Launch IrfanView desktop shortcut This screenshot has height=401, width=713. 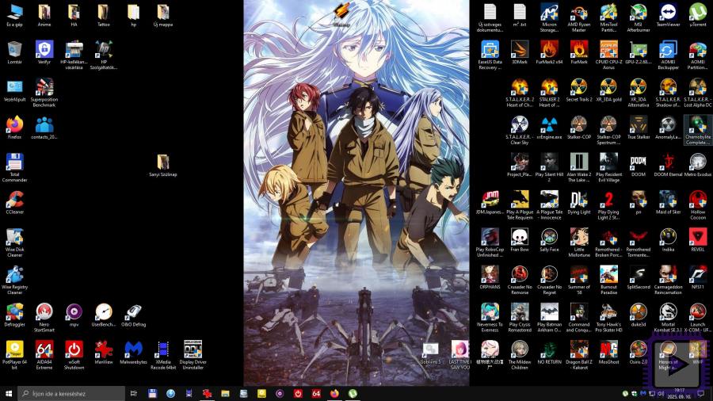pyautogui.click(x=104, y=353)
